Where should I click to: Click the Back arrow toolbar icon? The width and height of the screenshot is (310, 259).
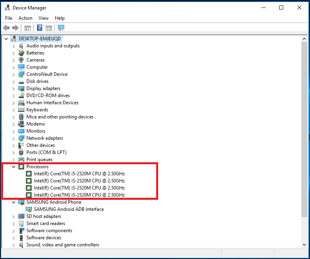6,28
